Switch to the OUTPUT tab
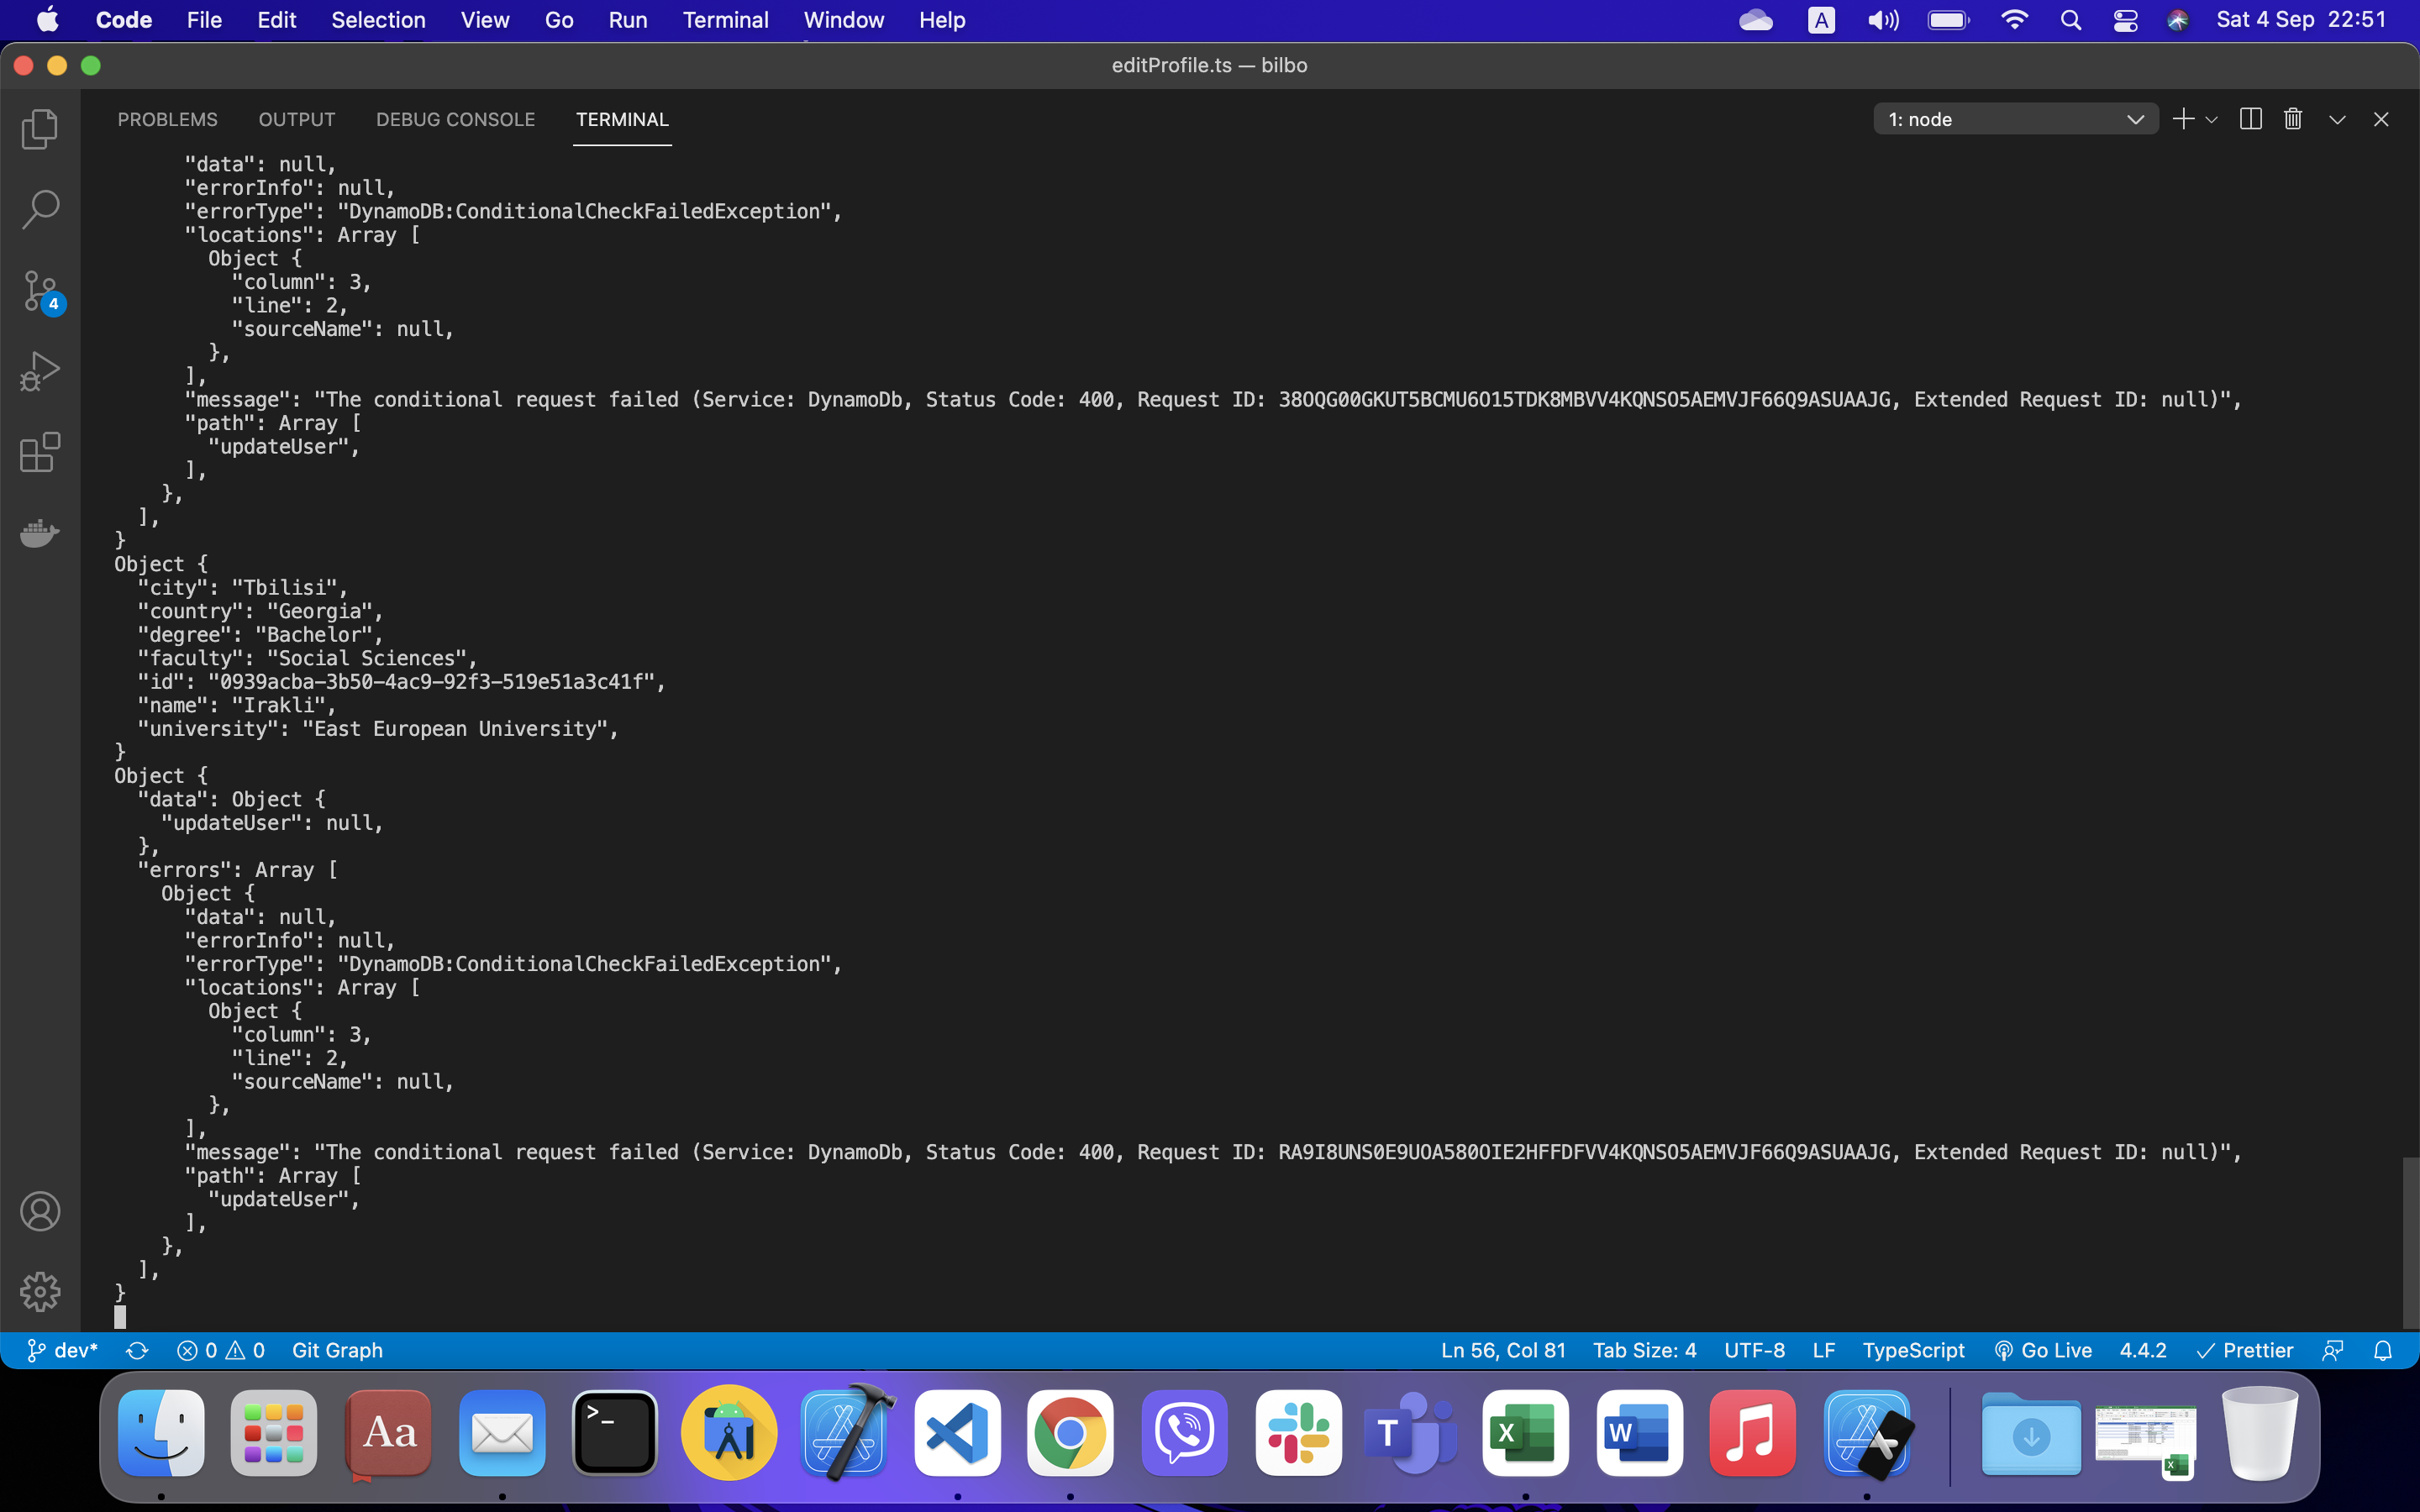 [297, 119]
